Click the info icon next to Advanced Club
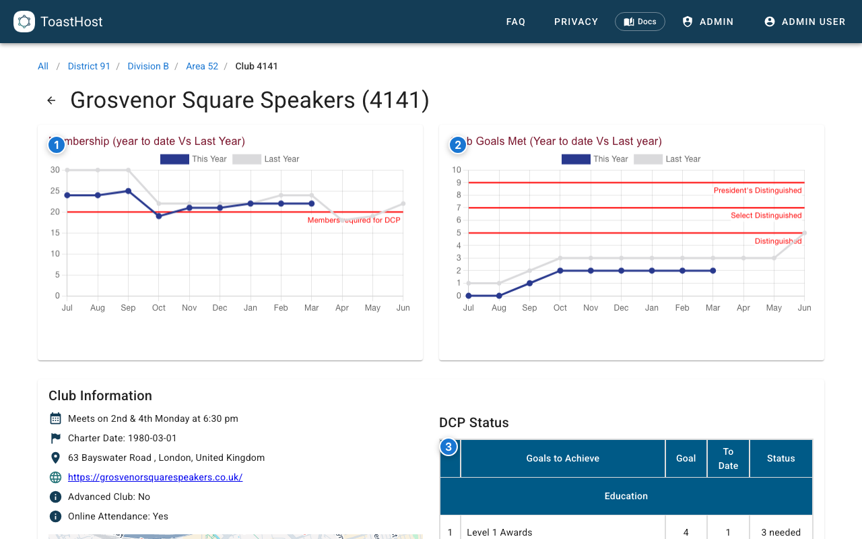The height and width of the screenshot is (539, 862). click(x=55, y=497)
